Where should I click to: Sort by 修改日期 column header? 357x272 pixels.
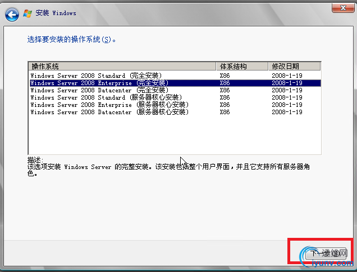point(294,66)
